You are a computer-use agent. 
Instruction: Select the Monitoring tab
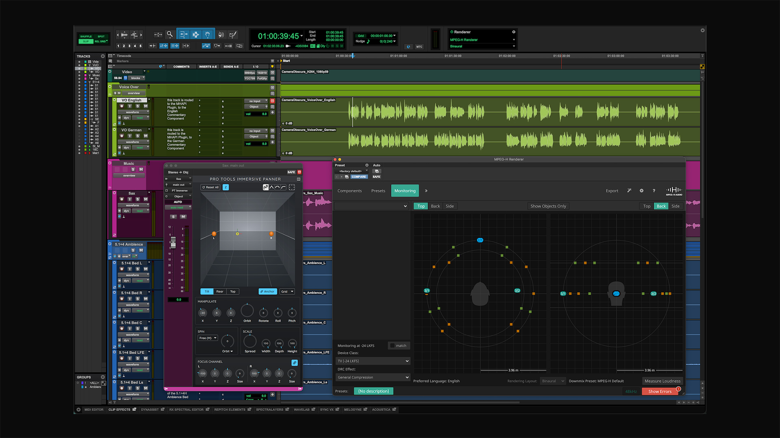(405, 191)
